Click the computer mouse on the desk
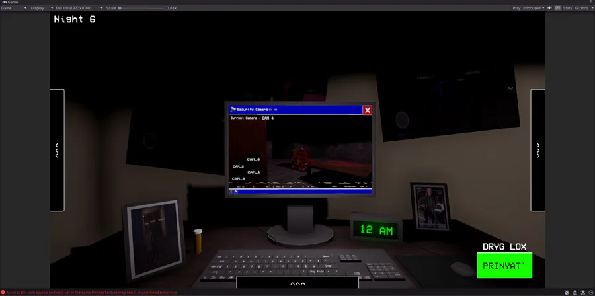 [x=462, y=269]
